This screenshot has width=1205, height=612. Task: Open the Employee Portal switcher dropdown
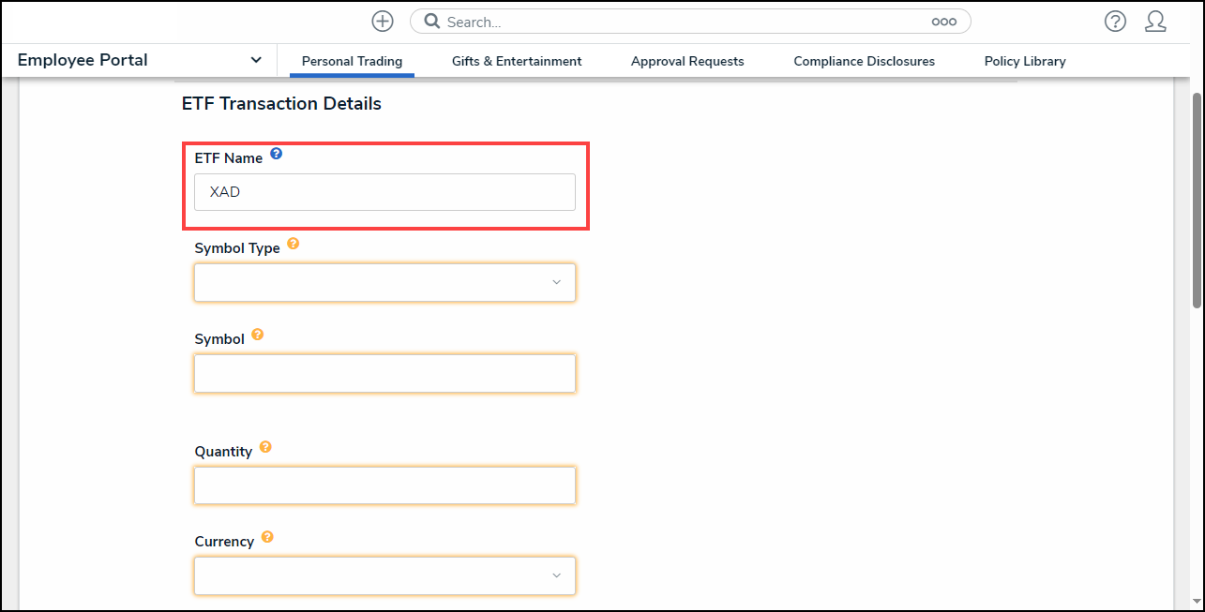[256, 60]
